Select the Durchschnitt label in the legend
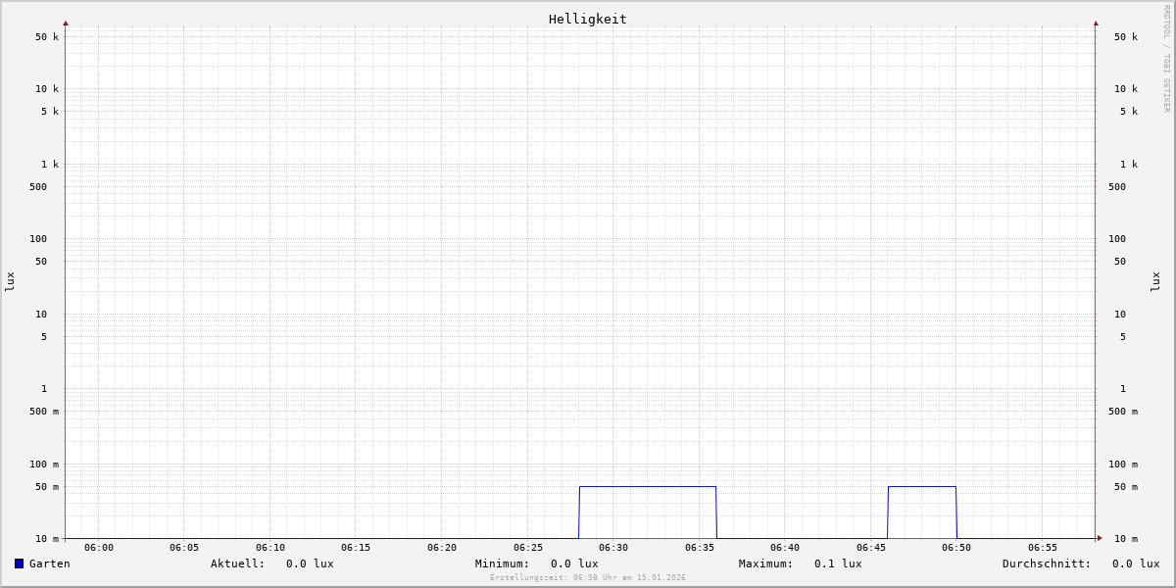Viewport: 1176px width, 588px height. point(1047,563)
